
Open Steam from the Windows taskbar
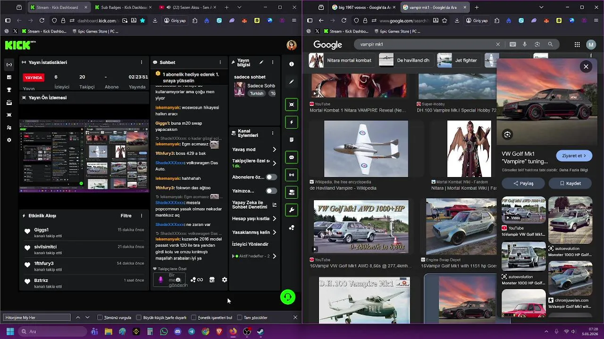tap(260, 331)
